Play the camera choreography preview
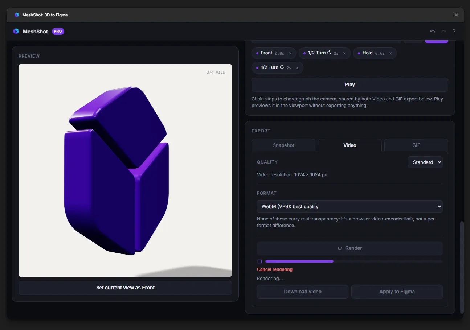The width and height of the screenshot is (470, 330). [350, 84]
